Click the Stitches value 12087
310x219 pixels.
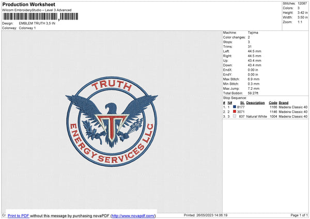[302, 4]
